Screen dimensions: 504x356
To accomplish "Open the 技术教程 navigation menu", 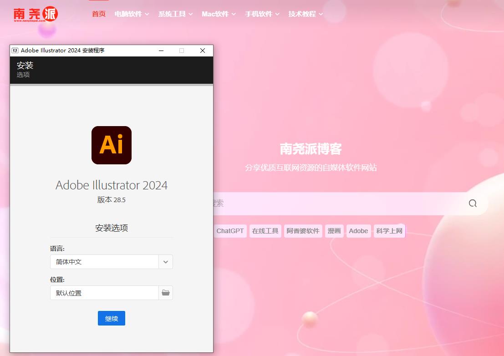I will (x=305, y=14).
